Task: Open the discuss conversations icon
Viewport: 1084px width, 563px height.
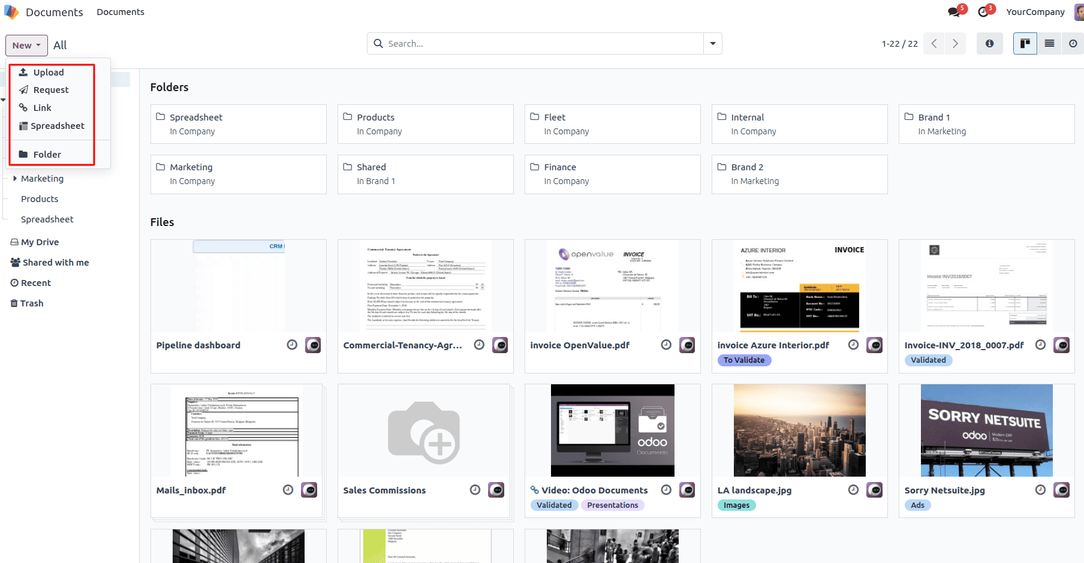Action: [x=953, y=12]
